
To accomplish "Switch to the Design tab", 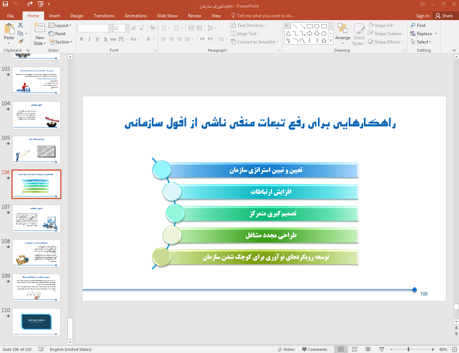I will [77, 16].
